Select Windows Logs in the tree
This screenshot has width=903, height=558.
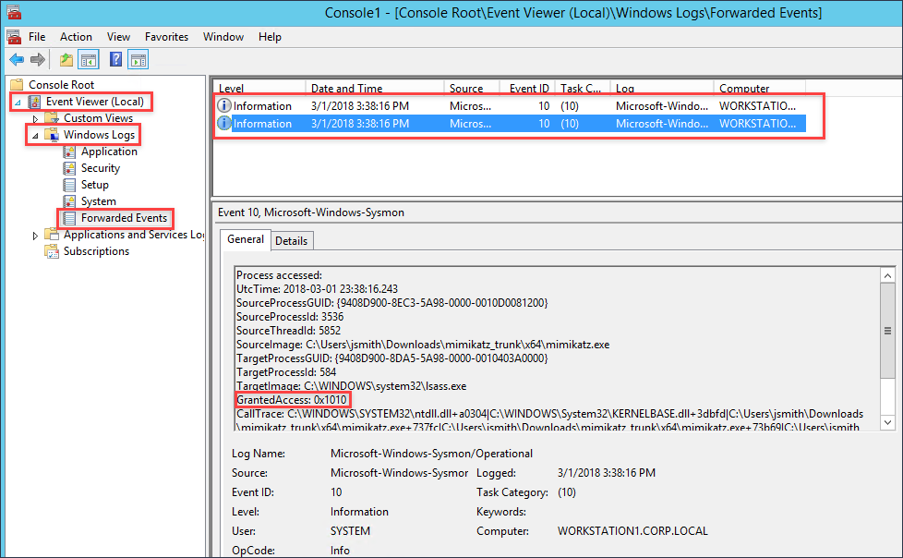point(99,135)
